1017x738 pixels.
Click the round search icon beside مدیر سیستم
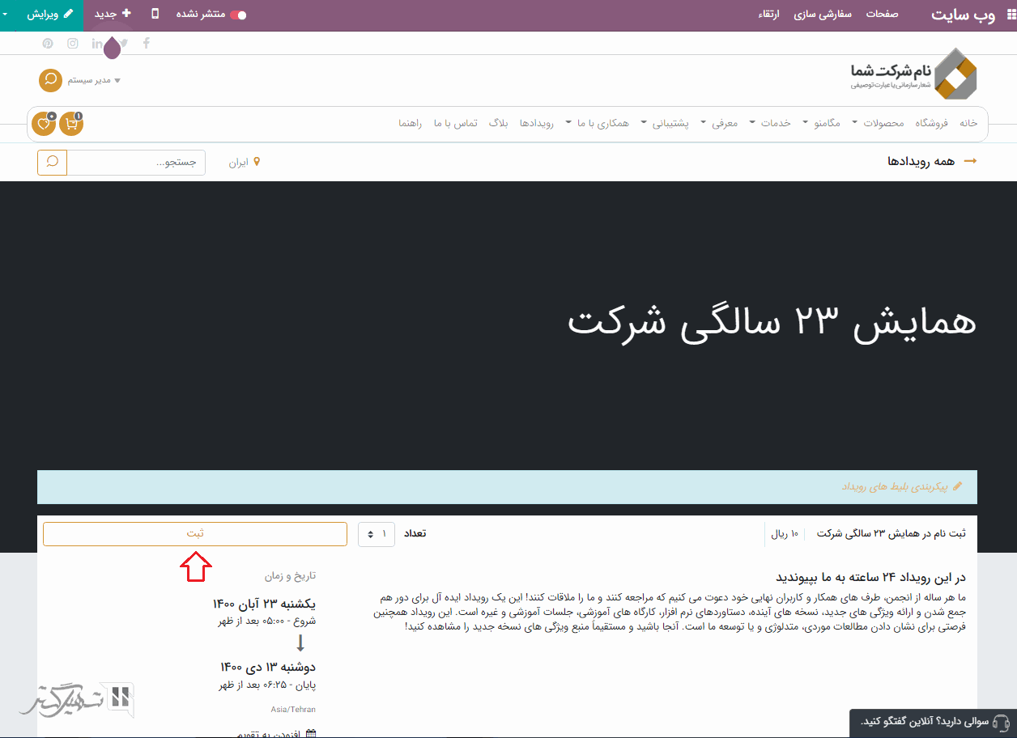tap(50, 80)
